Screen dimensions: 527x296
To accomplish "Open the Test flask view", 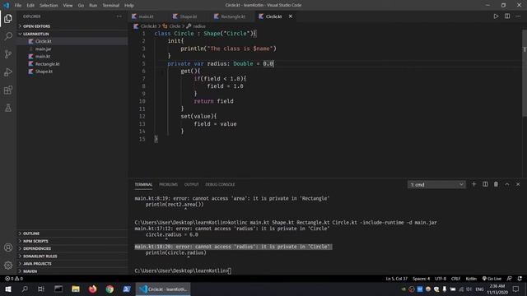I will click(8, 108).
